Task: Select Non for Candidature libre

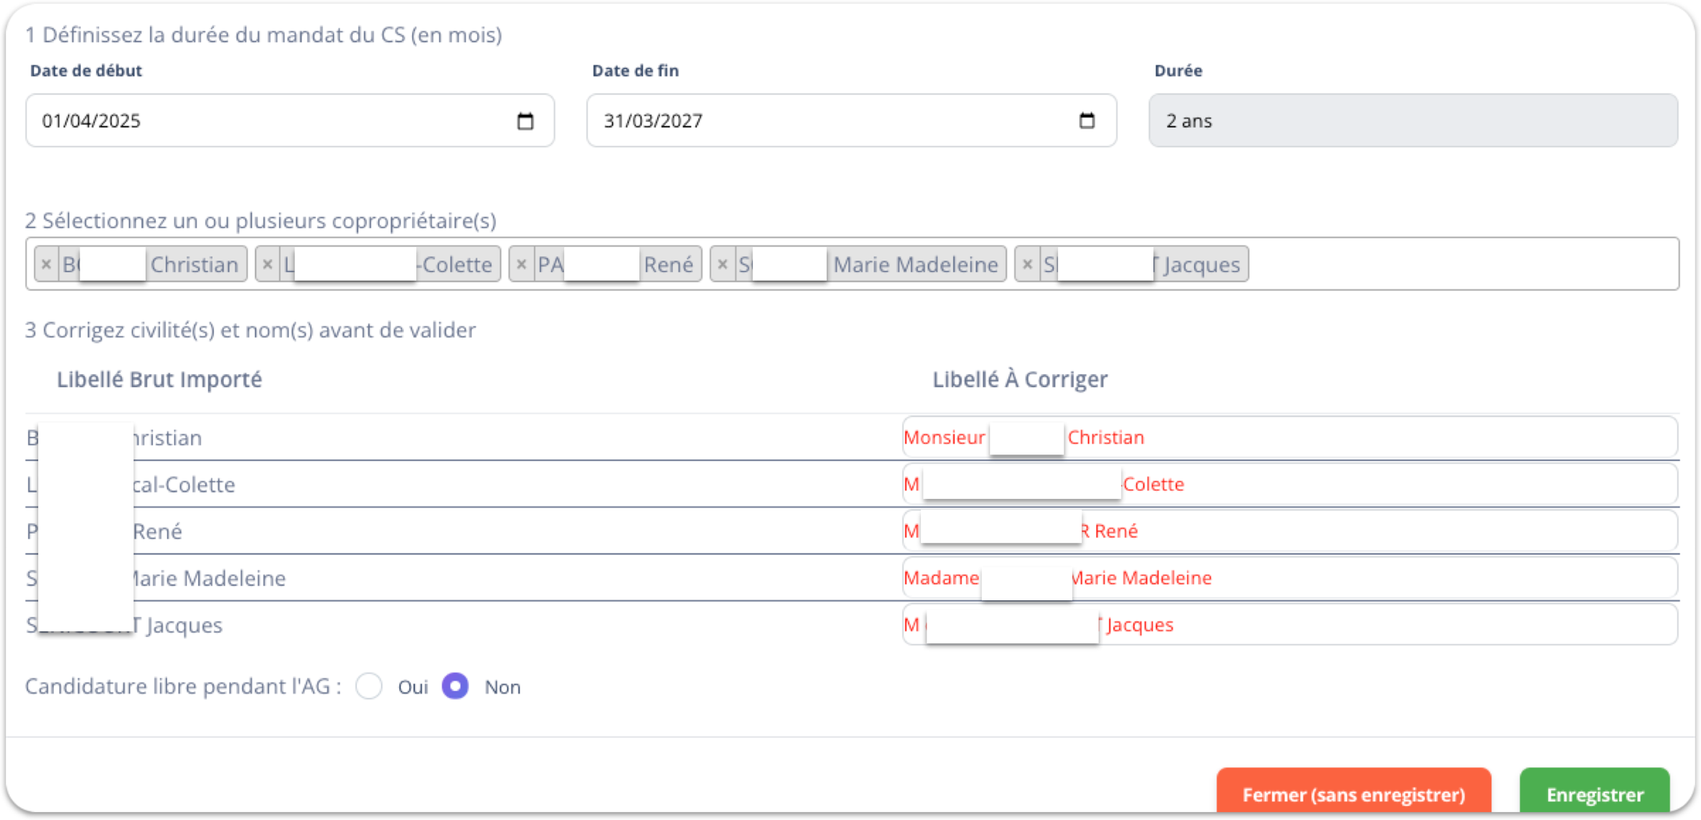Action: pyautogui.click(x=456, y=686)
